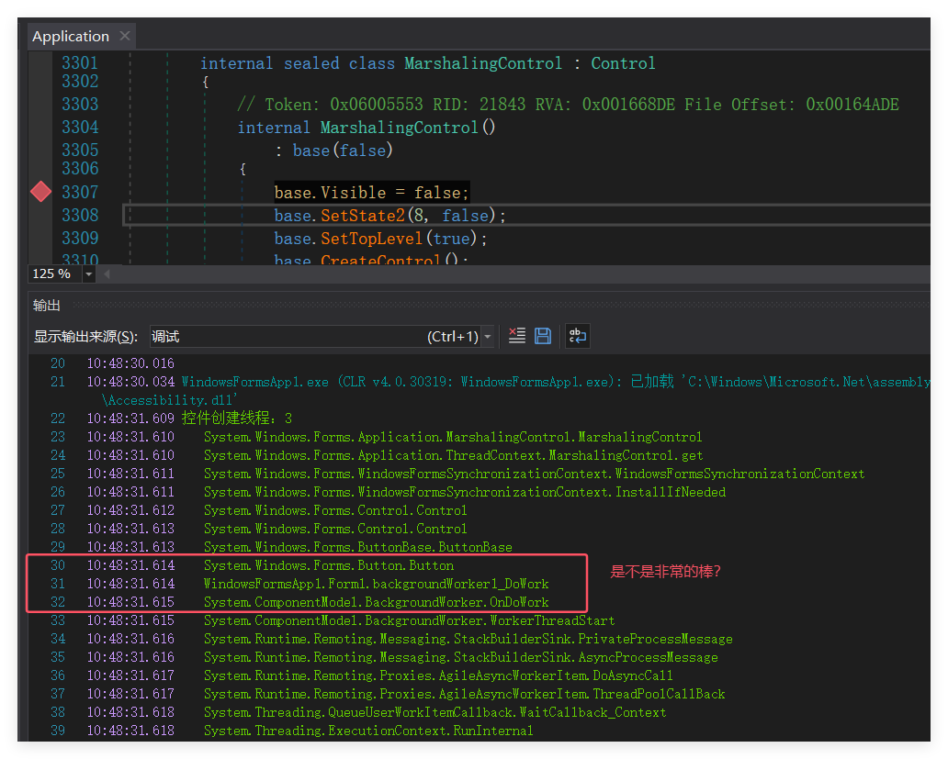Select output line 控件创建线程: 3
The height and width of the screenshot is (759, 948).
coord(237,419)
